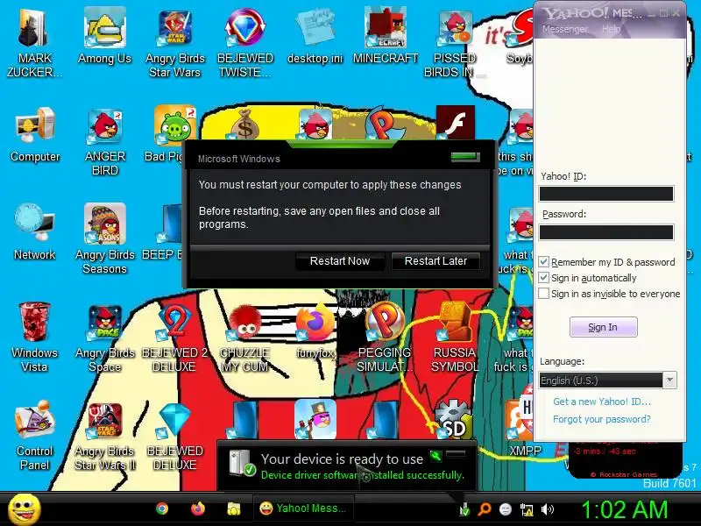701x526 pixels.
Task: Launch Firefox from the taskbar
Action: pos(198,508)
